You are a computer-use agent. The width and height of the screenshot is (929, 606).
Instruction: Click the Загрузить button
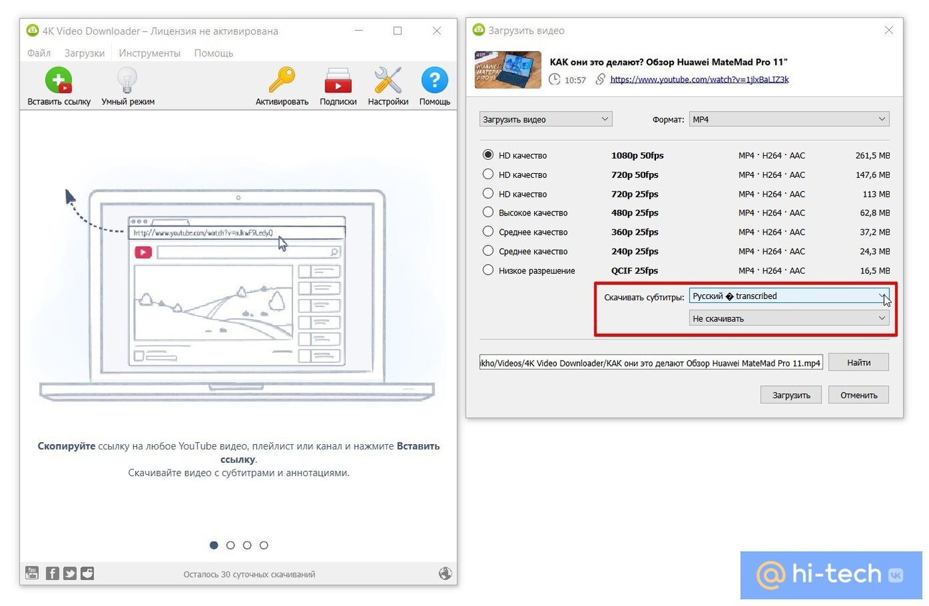[791, 395]
